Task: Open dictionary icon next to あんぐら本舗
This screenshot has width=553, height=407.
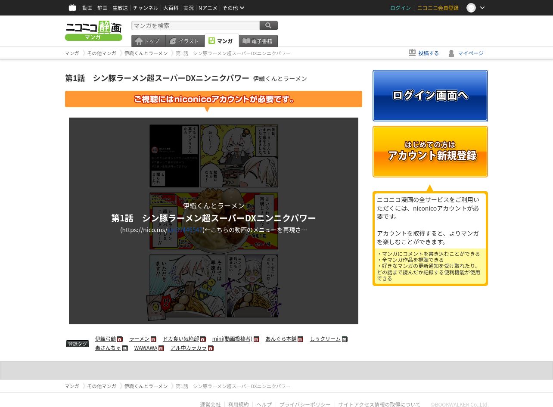Action: coord(300,339)
